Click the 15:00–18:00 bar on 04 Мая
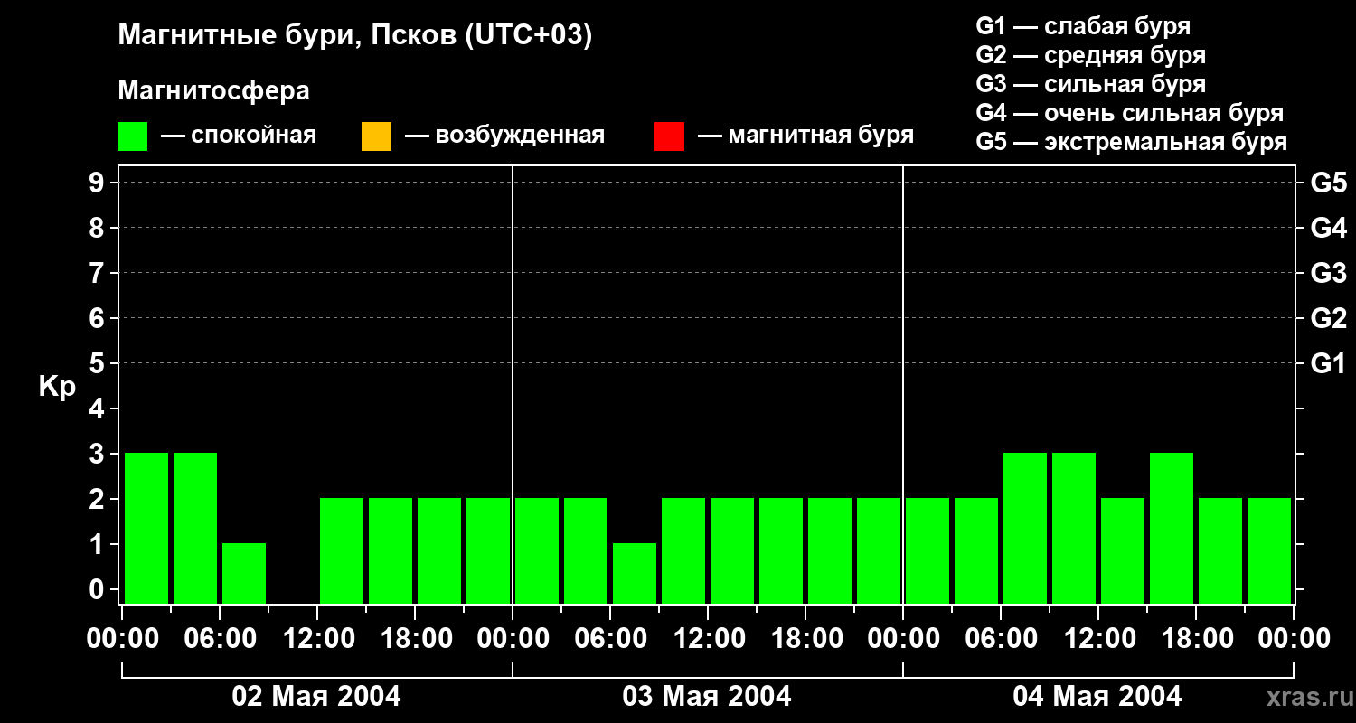 pyautogui.click(x=1172, y=528)
